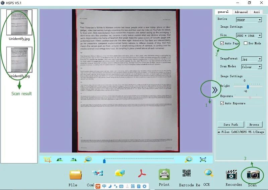Open the Scan Modes Colour dropdown
The image size is (268, 190).
(252, 67)
